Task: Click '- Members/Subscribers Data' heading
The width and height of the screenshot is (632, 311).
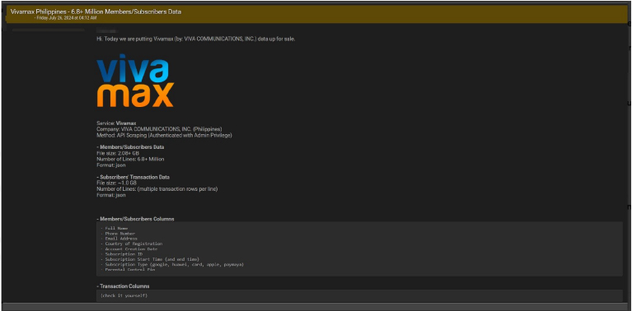Action: point(130,147)
